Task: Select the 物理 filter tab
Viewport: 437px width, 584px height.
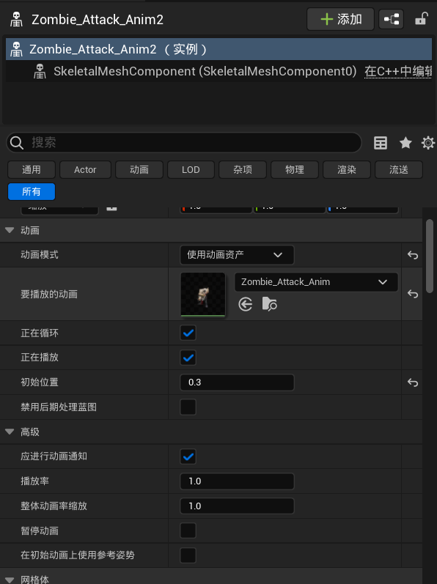Action: click(295, 170)
